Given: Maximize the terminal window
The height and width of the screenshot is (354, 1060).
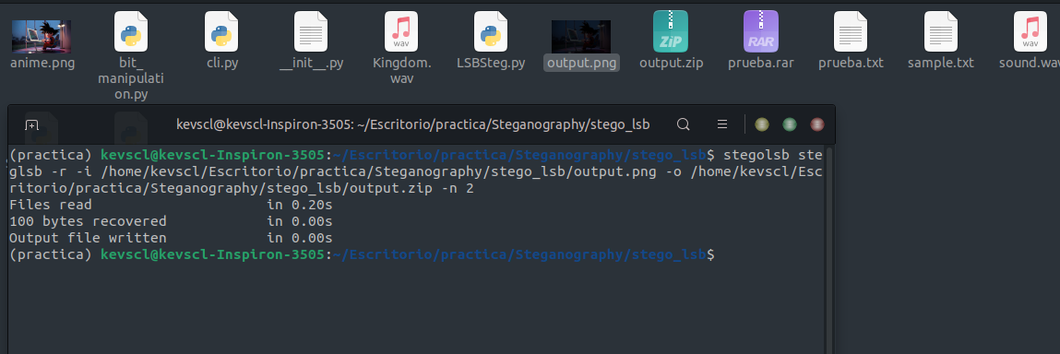Looking at the screenshot, I should [x=790, y=124].
